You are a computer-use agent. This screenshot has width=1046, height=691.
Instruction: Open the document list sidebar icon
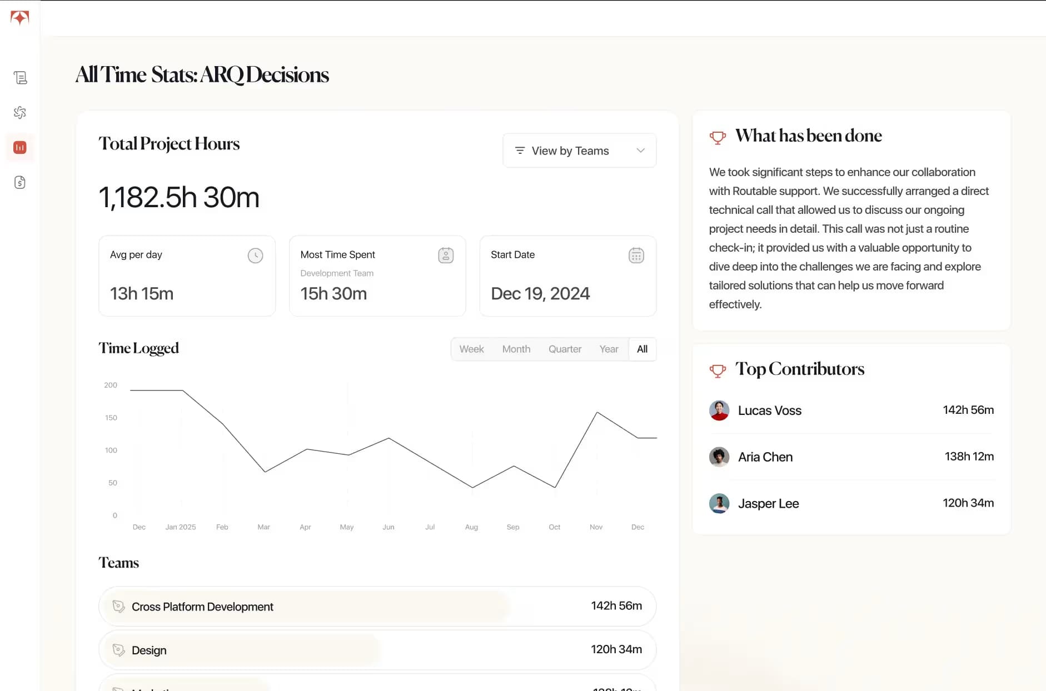[x=20, y=78]
